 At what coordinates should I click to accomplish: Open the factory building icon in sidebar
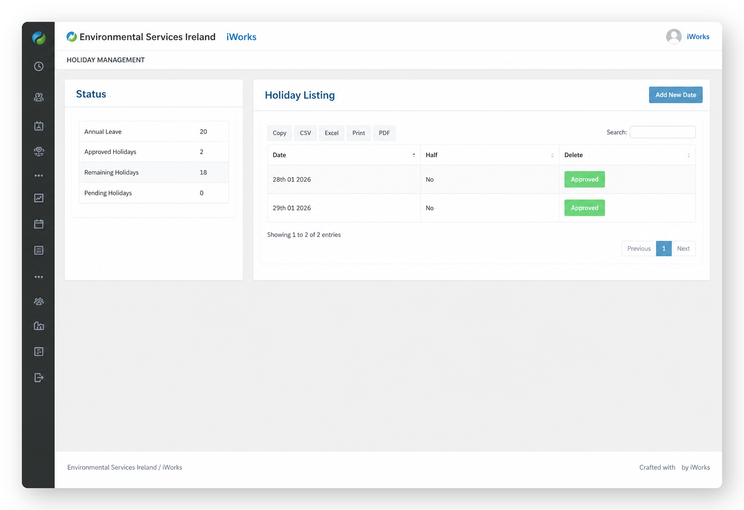(x=39, y=326)
